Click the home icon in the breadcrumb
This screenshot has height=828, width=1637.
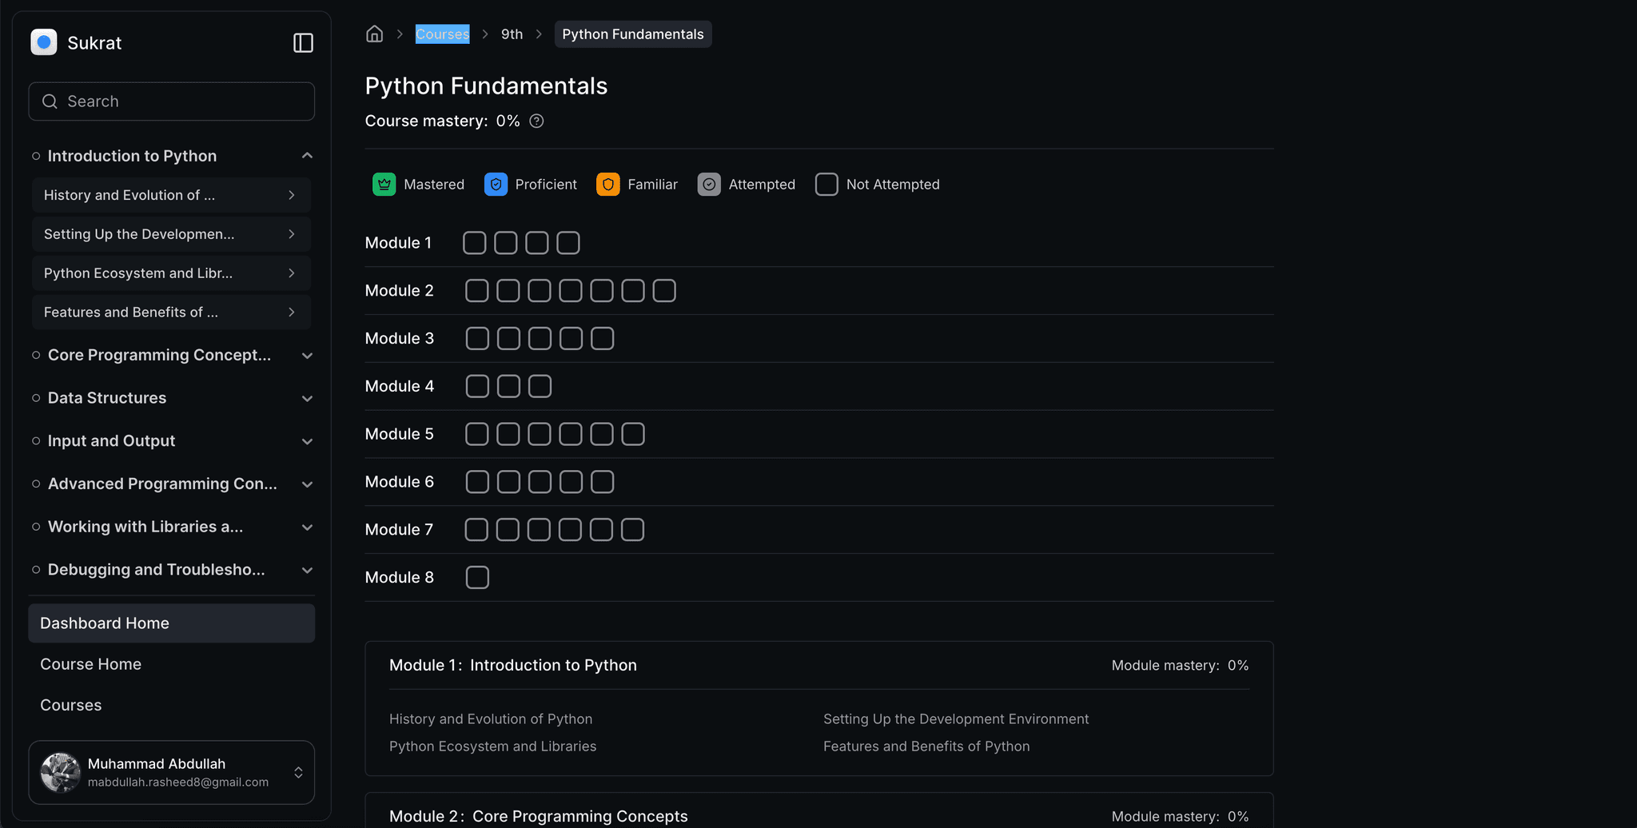point(374,34)
